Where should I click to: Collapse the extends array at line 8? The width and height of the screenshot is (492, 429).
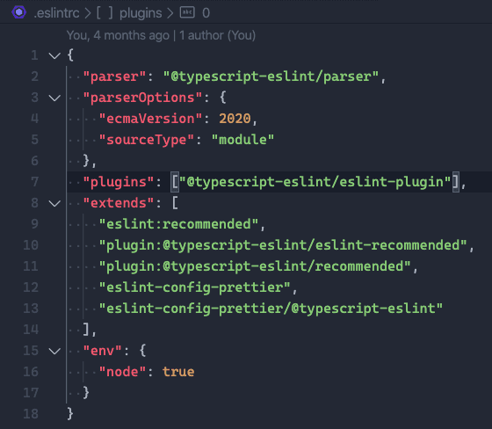[54, 203]
